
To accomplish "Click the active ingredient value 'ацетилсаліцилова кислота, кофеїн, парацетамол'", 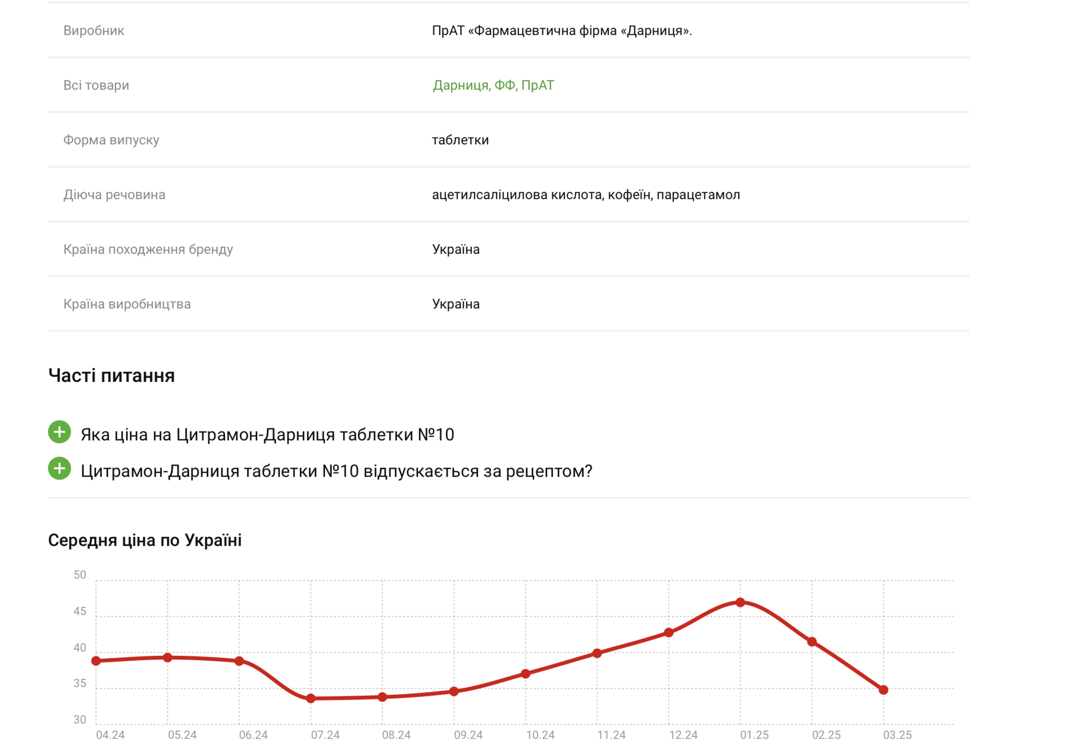I will coord(586,195).
